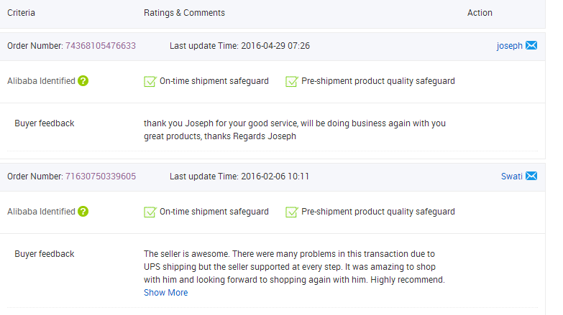Click the envelope icon next to joseph
Viewport: 563px width, 315px height.
531,46
